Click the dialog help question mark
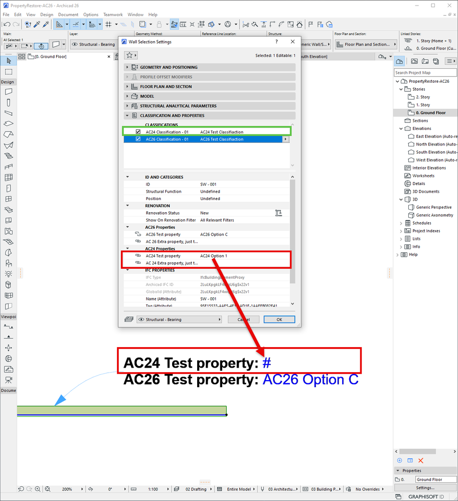458x501 pixels. point(276,42)
